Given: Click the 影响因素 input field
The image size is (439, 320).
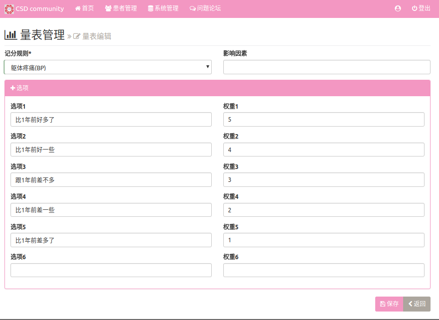Looking at the screenshot, I should pyautogui.click(x=326, y=67).
